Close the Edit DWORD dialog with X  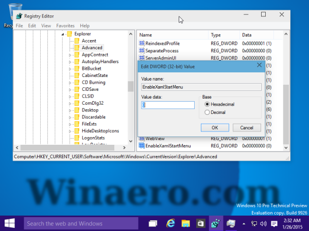tap(260, 65)
